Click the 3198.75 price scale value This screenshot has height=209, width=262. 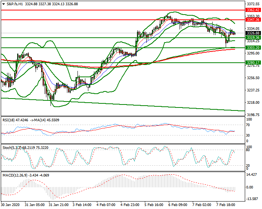[x=253, y=115]
